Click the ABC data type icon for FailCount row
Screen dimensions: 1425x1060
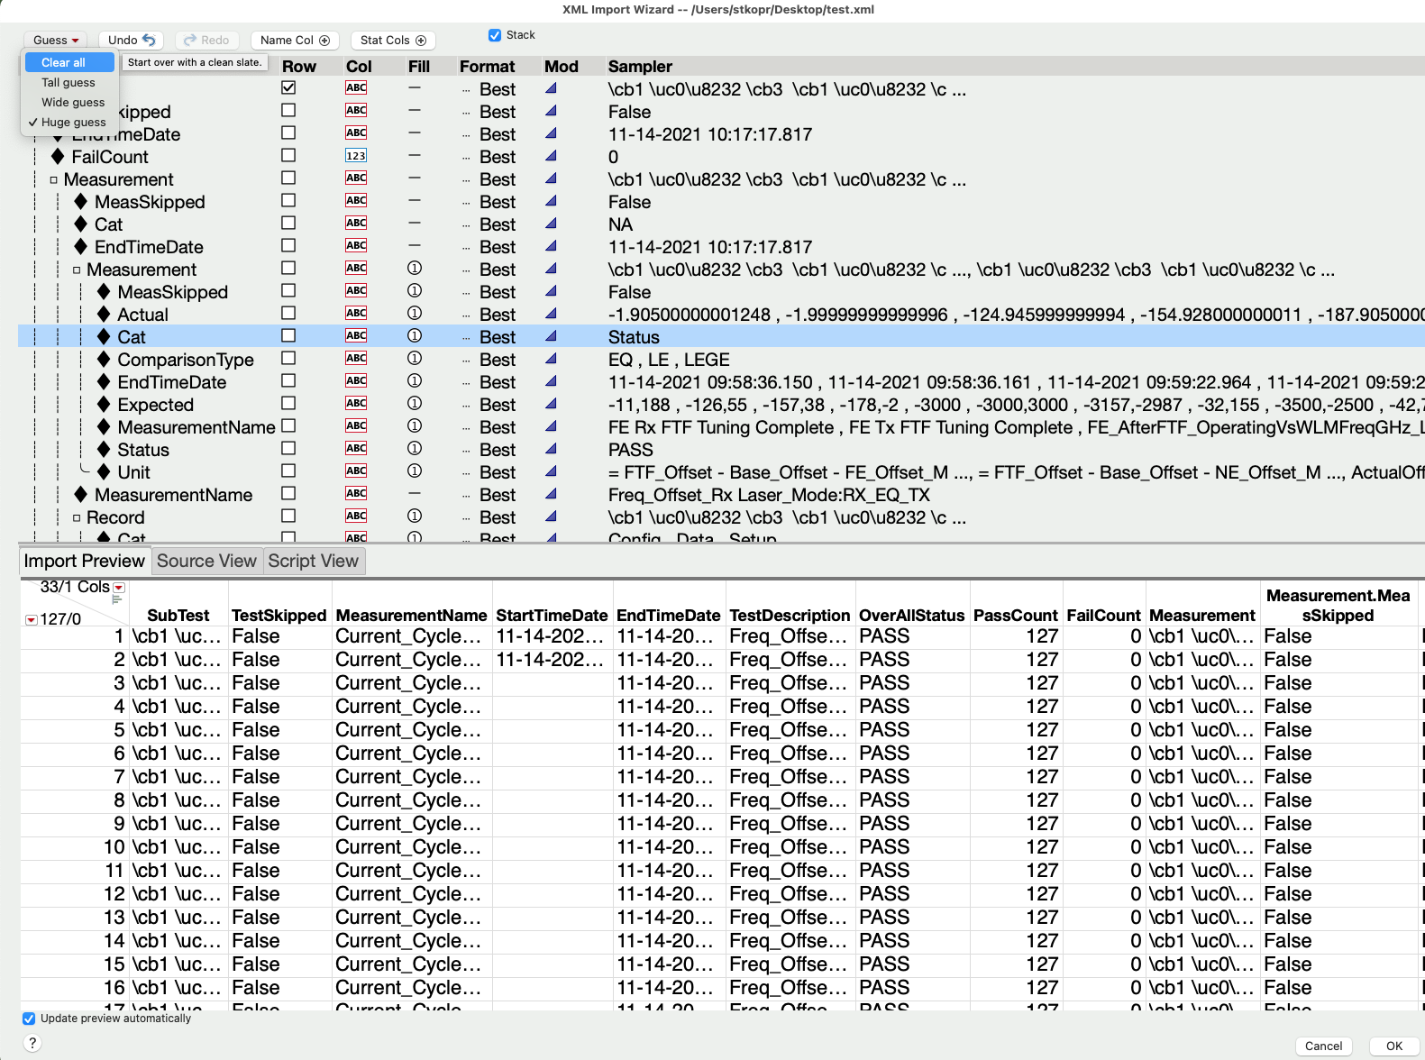point(356,156)
